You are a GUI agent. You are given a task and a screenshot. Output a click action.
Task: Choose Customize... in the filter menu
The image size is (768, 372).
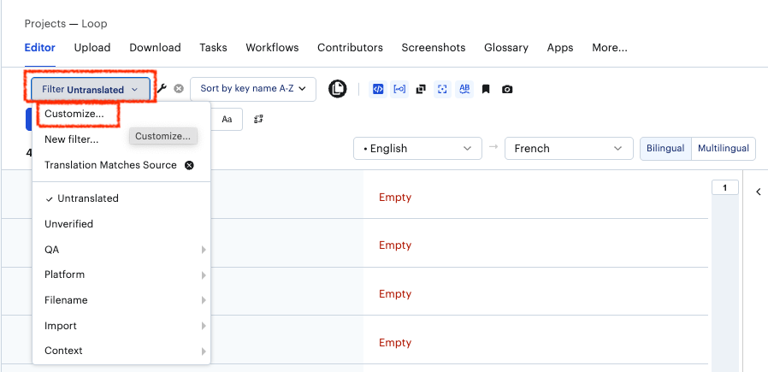click(74, 113)
